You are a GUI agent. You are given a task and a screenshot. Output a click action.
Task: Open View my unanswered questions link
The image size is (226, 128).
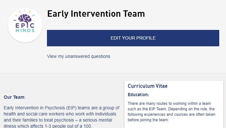[x=78, y=56]
